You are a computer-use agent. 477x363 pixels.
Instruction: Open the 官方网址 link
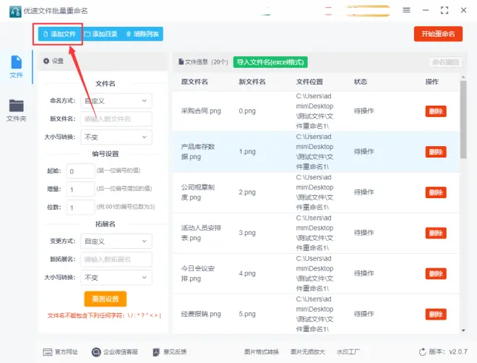point(60,352)
